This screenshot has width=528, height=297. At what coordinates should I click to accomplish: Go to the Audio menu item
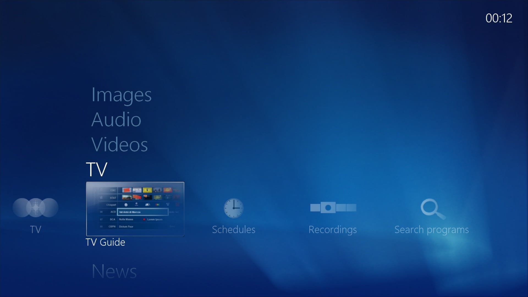(x=116, y=120)
